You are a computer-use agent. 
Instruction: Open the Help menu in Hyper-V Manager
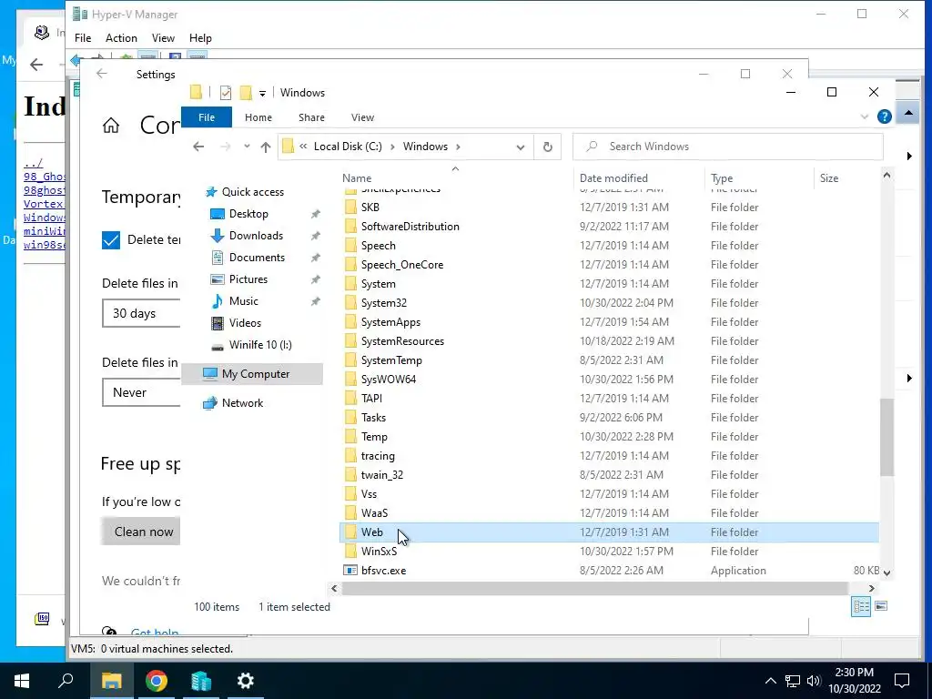[200, 38]
